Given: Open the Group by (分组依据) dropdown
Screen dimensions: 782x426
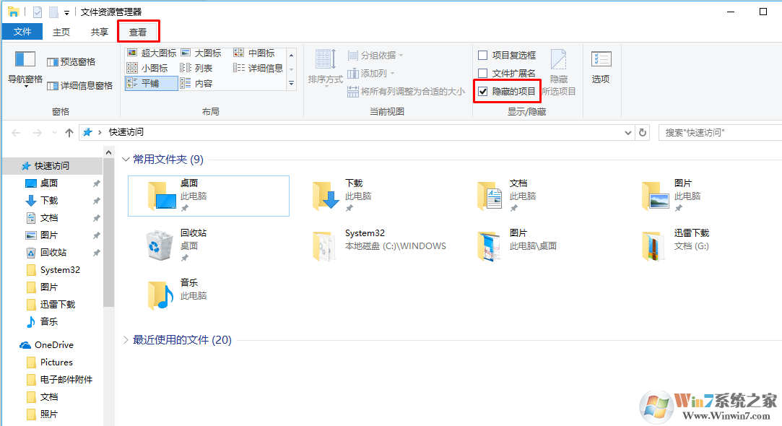Looking at the screenshot, I should [x=375, y=56].
